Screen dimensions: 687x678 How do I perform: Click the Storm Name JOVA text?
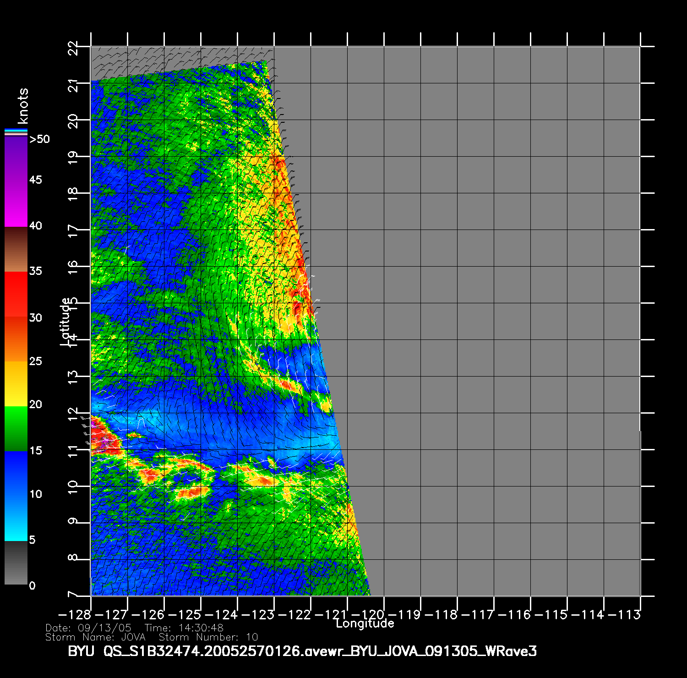pyautogui.click(x=95, y=637)
